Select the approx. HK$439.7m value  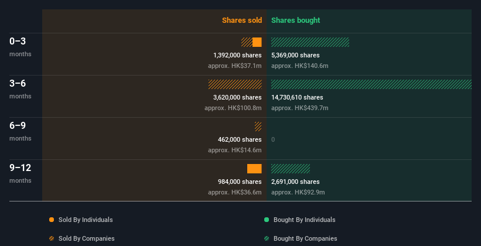coord(300,108)
